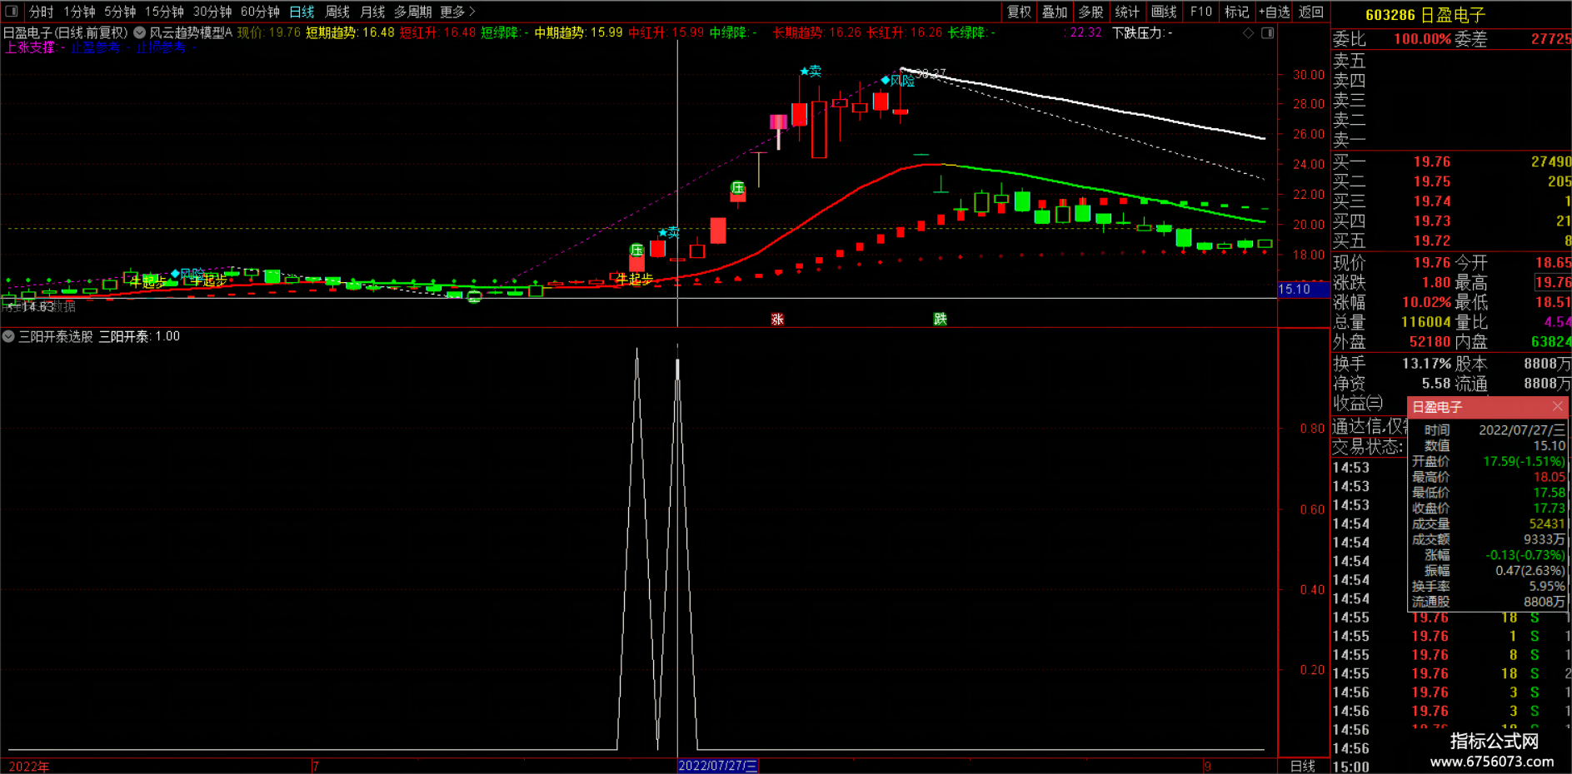This screenshot has height=774, width=1572.
Task: Click the 15.10 price label on the axis
Action: [1295, 290]
